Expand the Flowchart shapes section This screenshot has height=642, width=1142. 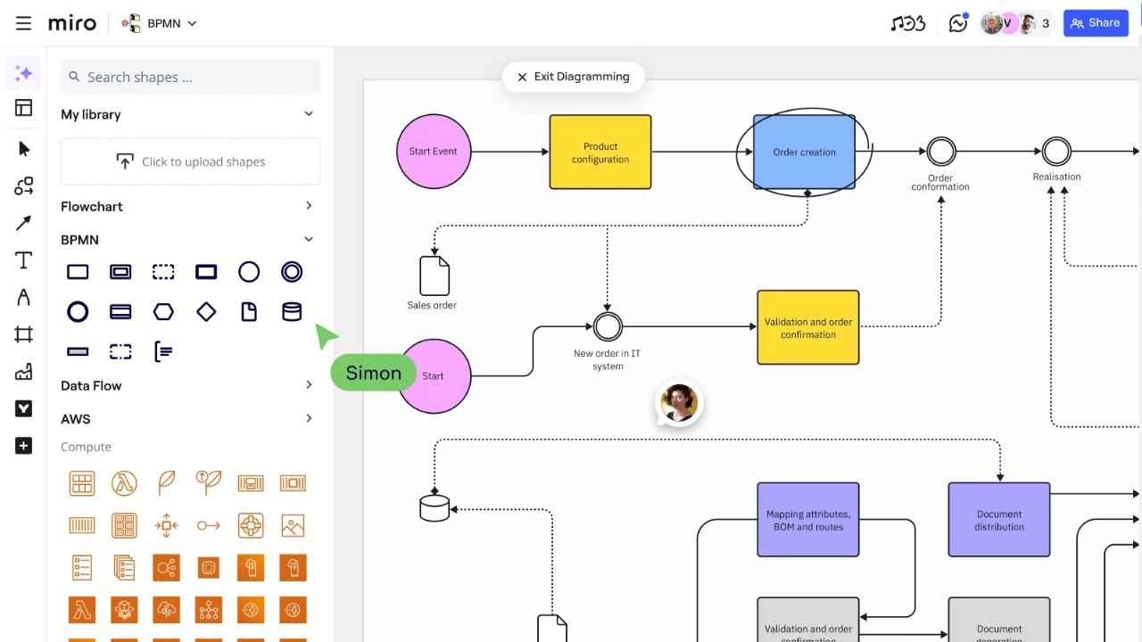coord(309,206)
